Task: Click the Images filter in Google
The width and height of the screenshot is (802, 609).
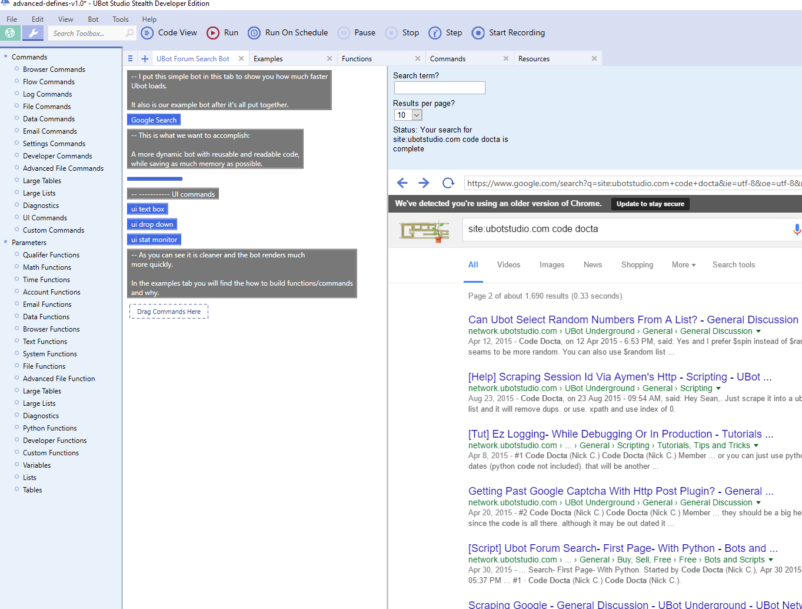Action: 552,265
